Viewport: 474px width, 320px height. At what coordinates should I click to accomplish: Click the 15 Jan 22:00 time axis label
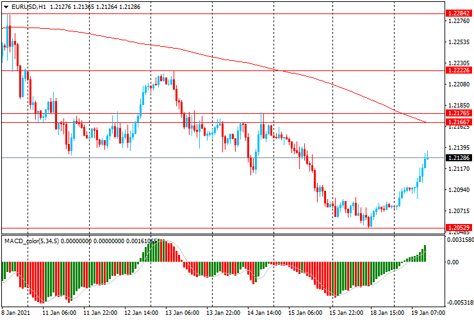pyautogui.click(x=346, y=313)
